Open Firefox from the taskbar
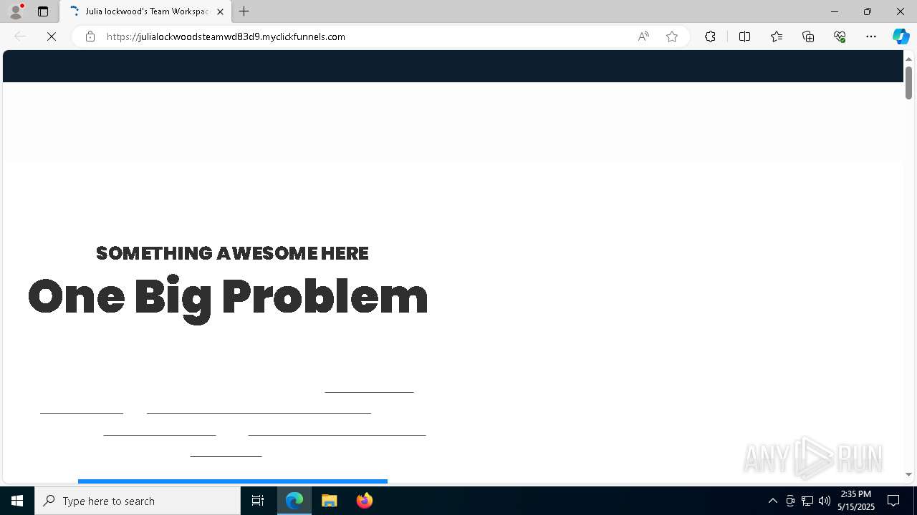Screen dimensions: 917x515 pyautogui.click(x=365, y=501)
